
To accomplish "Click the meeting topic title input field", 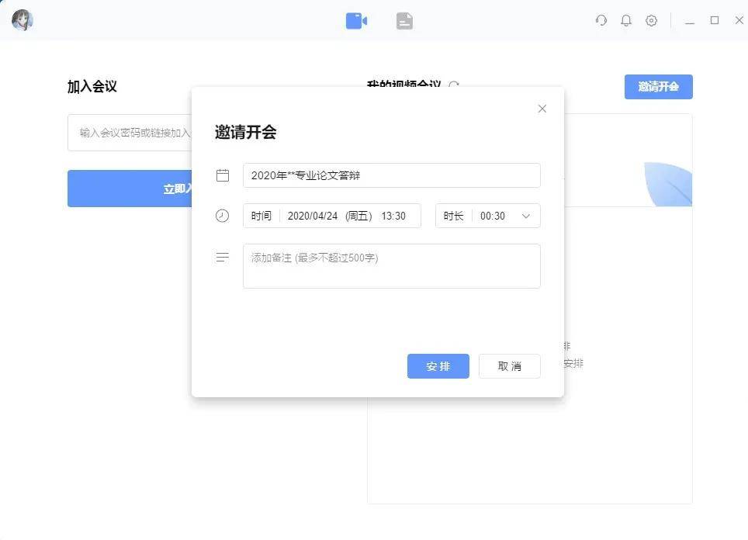I will pyautogui.click(x=392, y=175).
